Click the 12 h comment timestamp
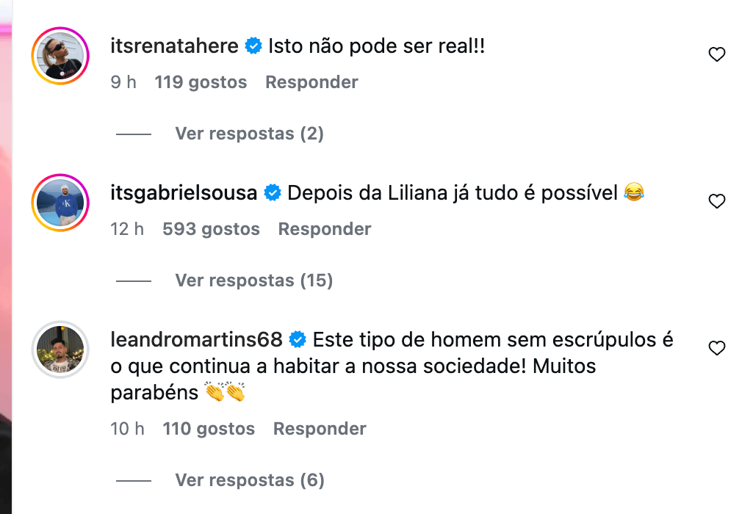 click(127, 229)
